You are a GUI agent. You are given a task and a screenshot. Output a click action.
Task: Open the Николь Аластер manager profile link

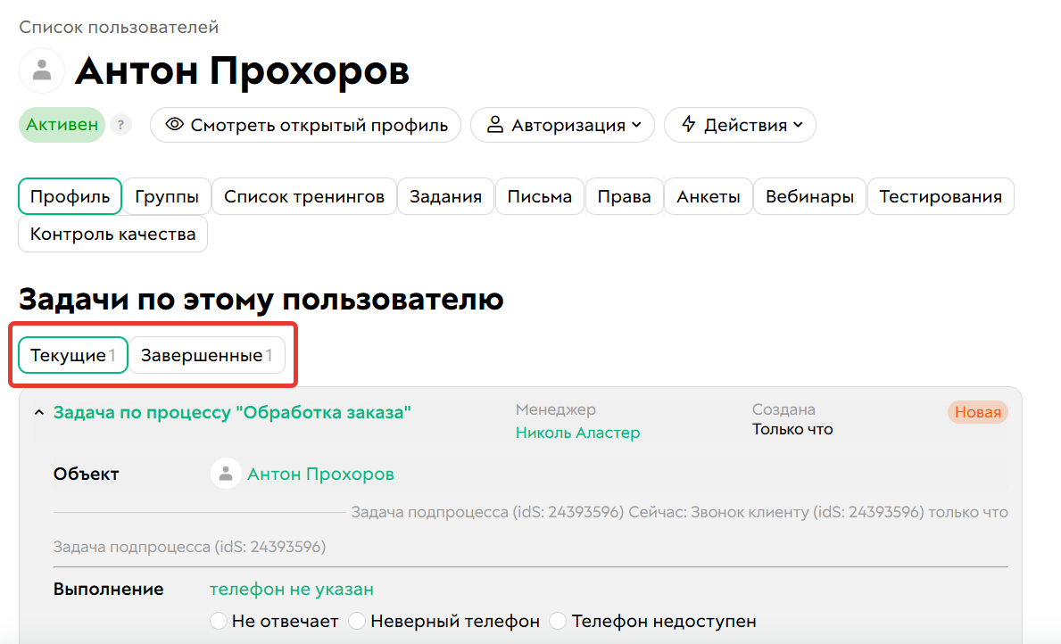tap(579, 431)
